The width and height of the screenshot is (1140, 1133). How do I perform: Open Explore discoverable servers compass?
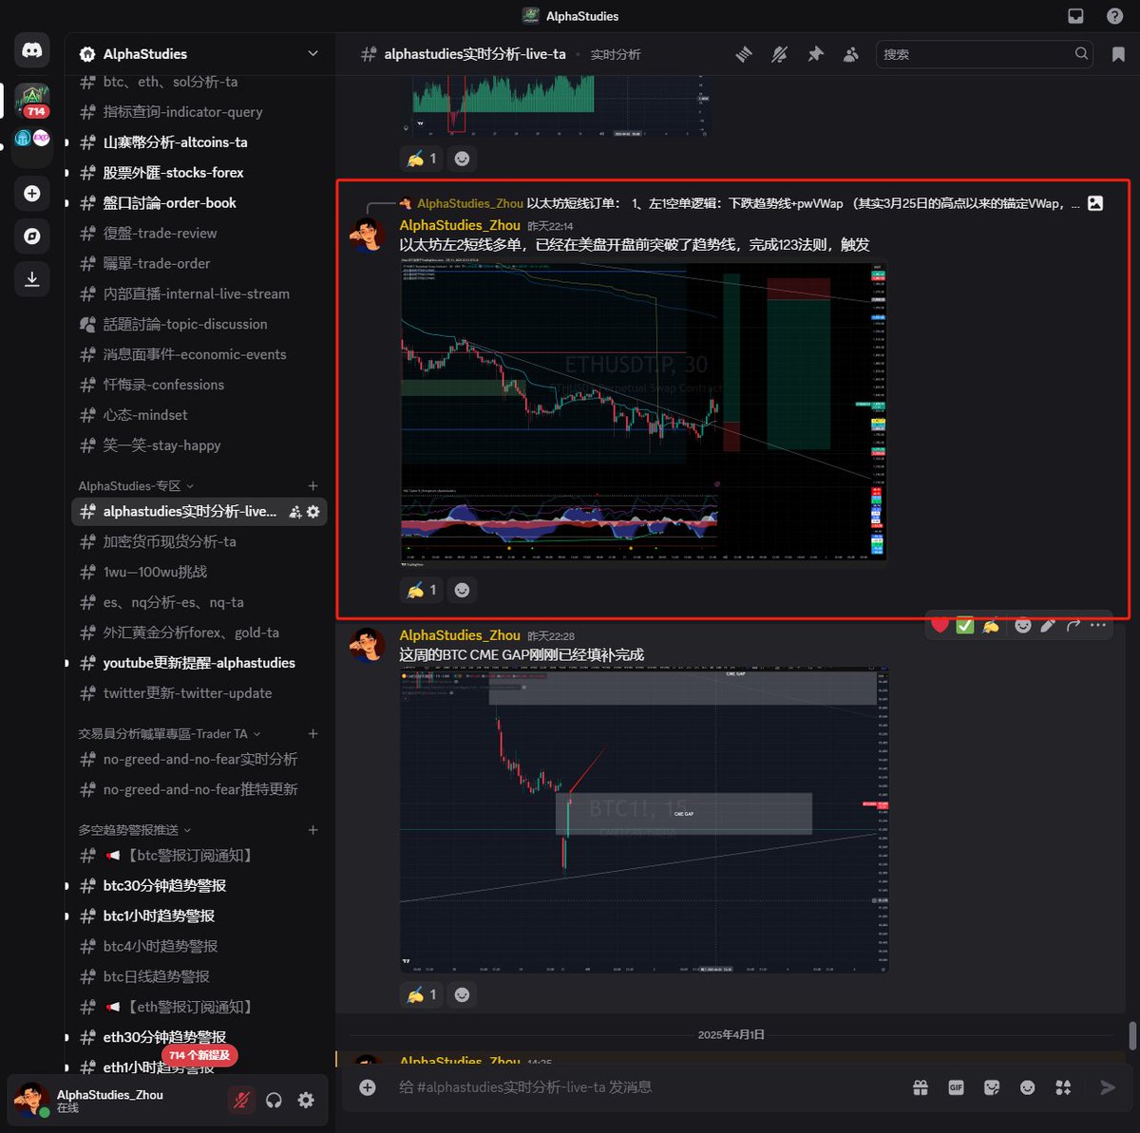coord(32,236)
